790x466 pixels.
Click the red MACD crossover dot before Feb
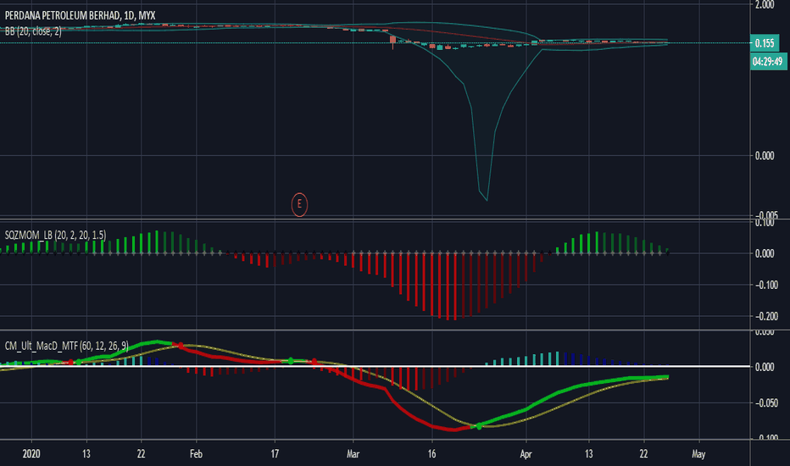point(181,345)
